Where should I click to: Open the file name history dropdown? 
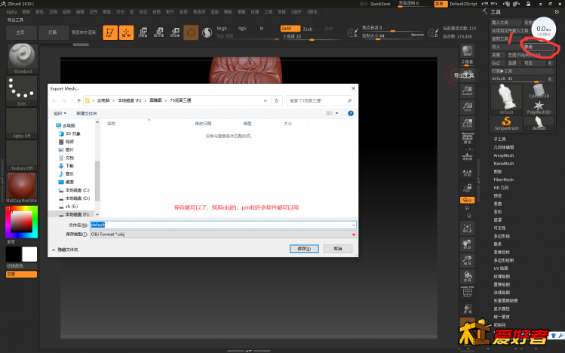[354, 225]
